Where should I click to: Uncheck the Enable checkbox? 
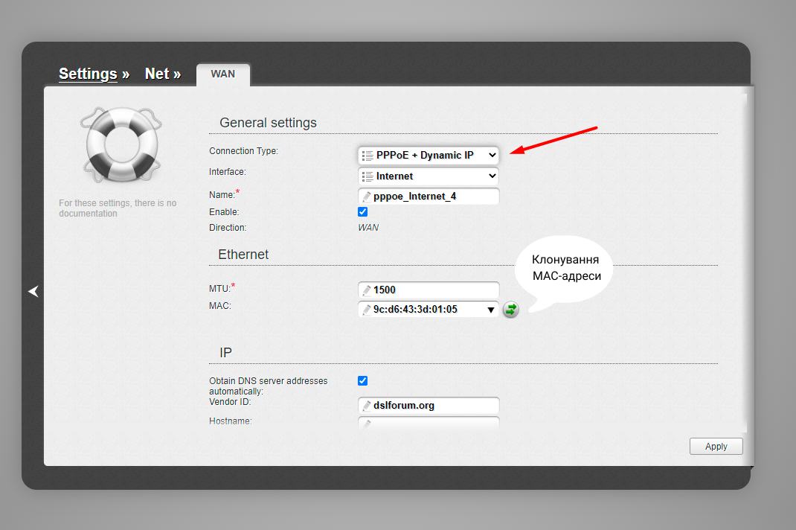[x=362, y=211]
